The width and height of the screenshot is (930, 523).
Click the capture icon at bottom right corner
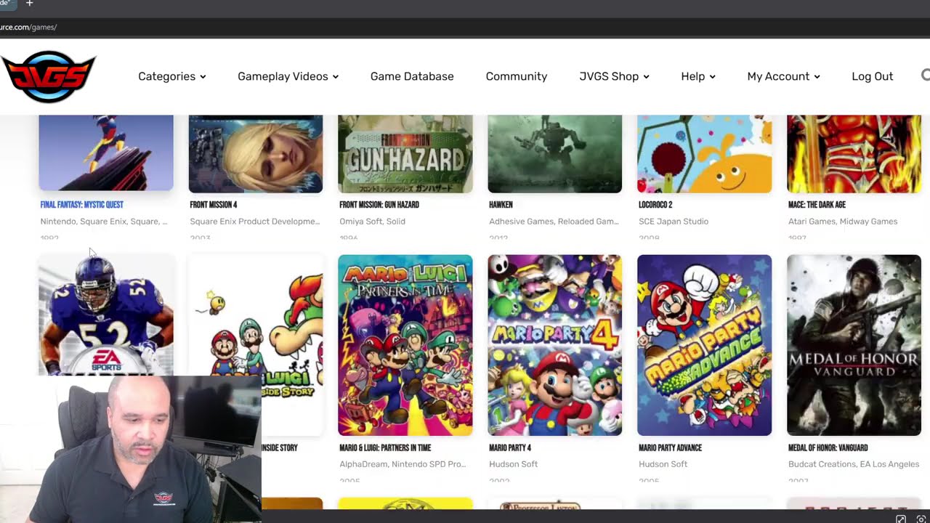(921, 519)
